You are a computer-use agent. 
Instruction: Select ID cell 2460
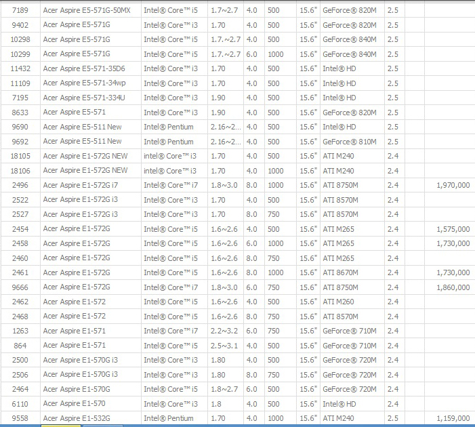pyautogui.click(x=20, y=258)
